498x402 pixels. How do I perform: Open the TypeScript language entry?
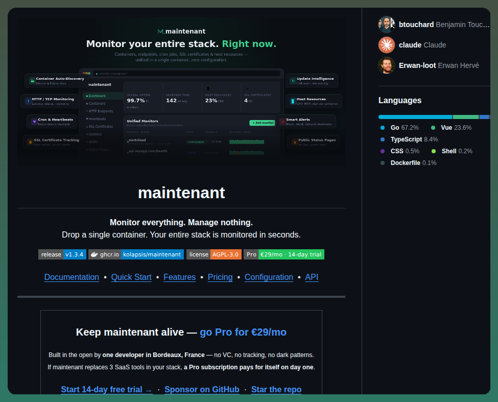[409, 139]
